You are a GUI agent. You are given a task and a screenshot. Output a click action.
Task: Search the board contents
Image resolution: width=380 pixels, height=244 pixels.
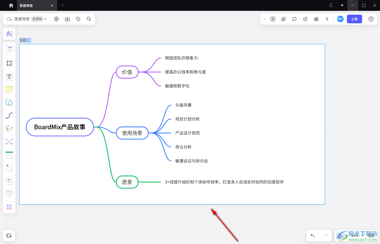tap(89, 19)
